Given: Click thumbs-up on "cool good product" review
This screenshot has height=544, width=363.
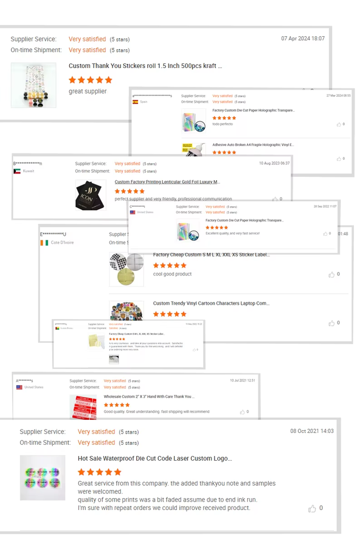Looking at the screenshot, I should coord(331,274).
